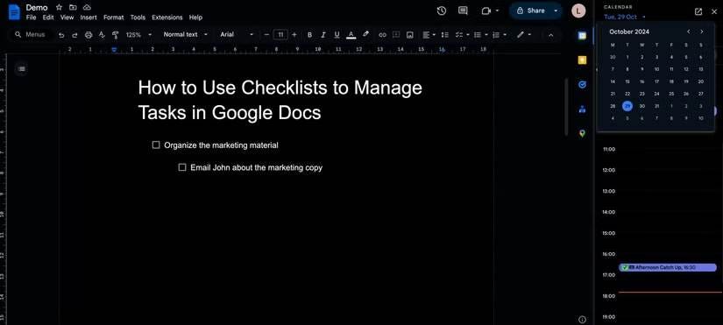The width and height of the screenshot is (723, 325).
Task: Open the numbered list dropdown
Action: click(500, 34)
